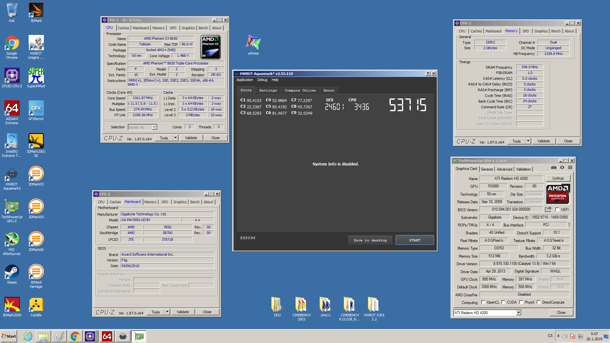Image resolution: width=610 pixels, height=343 pixels.
Task: Click the volume speaker tray icon
Action: (565, 336)
